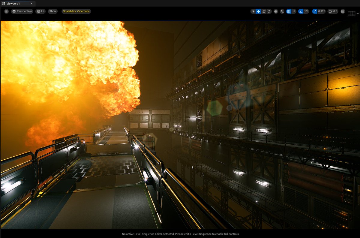Open the Lit view mode dropdown
This screenshot has height=238, width=360.
40,11
